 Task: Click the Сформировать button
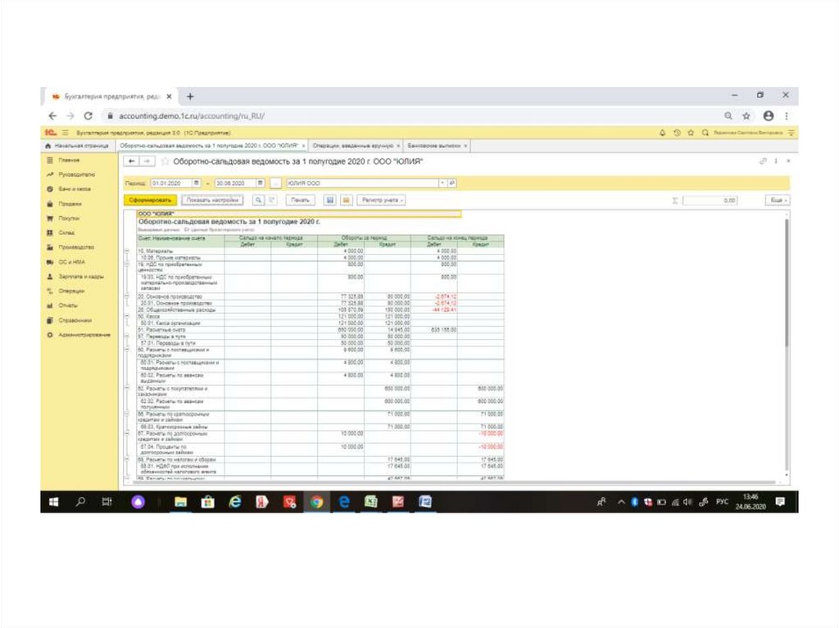[151, 200]
